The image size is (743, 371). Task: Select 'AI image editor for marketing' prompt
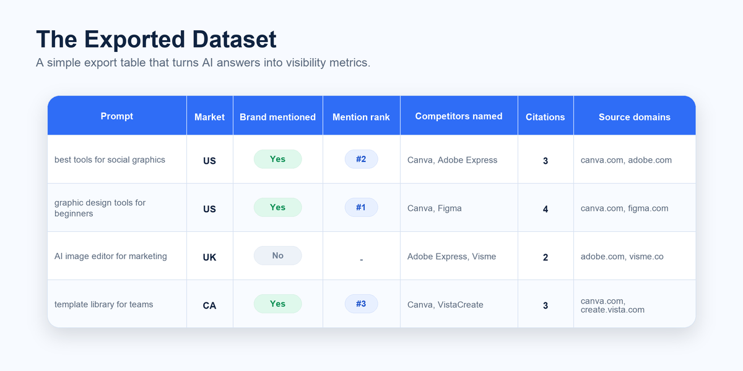tap(111, 256)
